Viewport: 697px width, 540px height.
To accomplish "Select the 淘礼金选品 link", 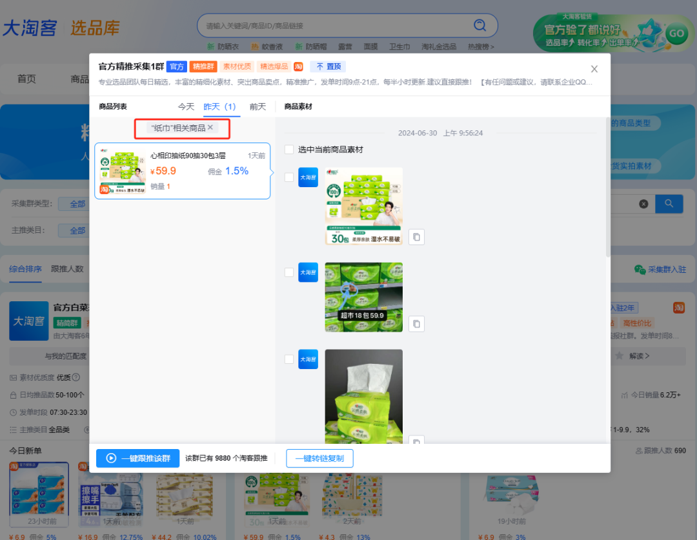I will pyautogui.click(x=439, y=46).
